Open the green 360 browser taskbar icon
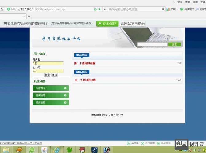 (32, 150)
